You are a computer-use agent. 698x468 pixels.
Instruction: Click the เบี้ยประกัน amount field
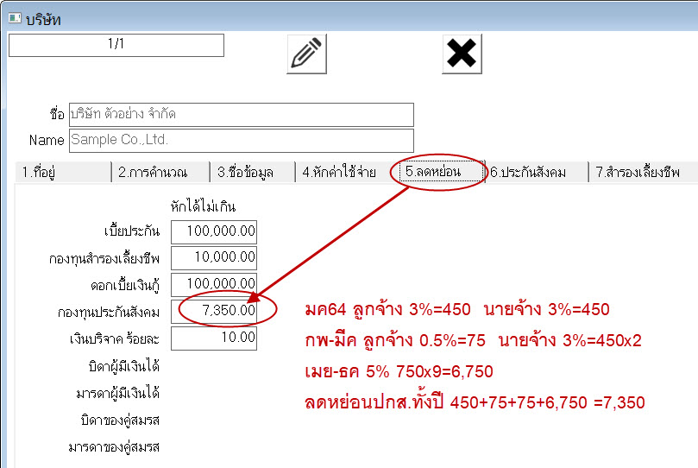pos(214,232)
